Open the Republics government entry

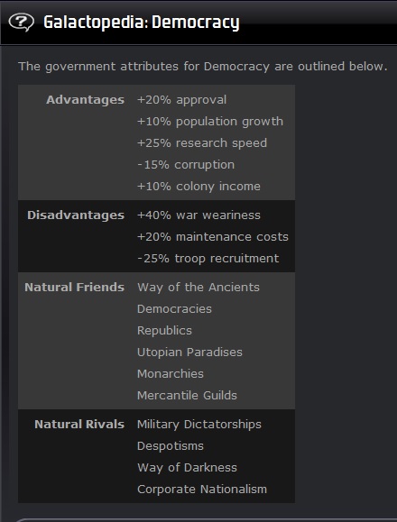click(x=164, y=331)
